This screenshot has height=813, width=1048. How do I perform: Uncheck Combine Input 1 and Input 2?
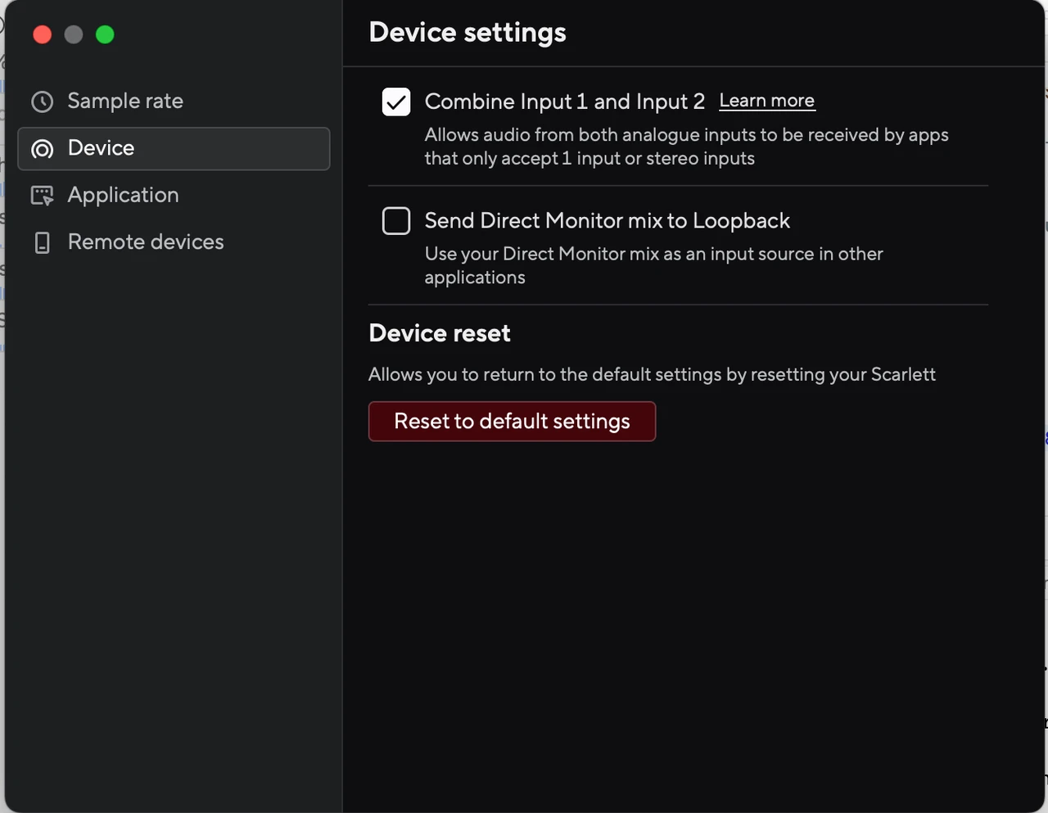(396, 102)
